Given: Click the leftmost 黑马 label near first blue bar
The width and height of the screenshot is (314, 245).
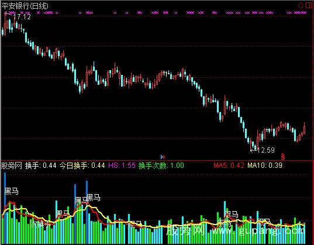Looking at the screenshot, I should [x=12, y=191].
